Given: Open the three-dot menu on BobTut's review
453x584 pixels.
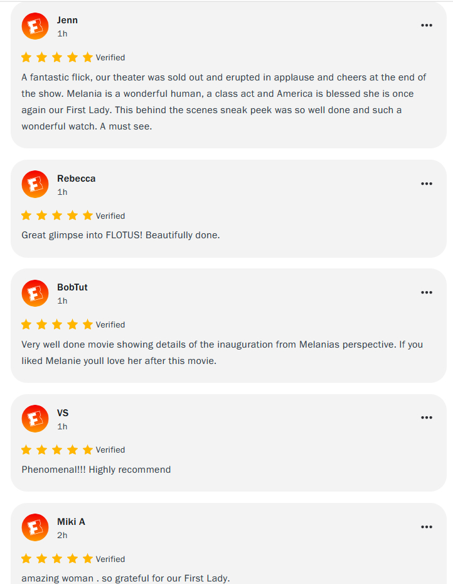Looking at the screenshot, I should point(427,292).
